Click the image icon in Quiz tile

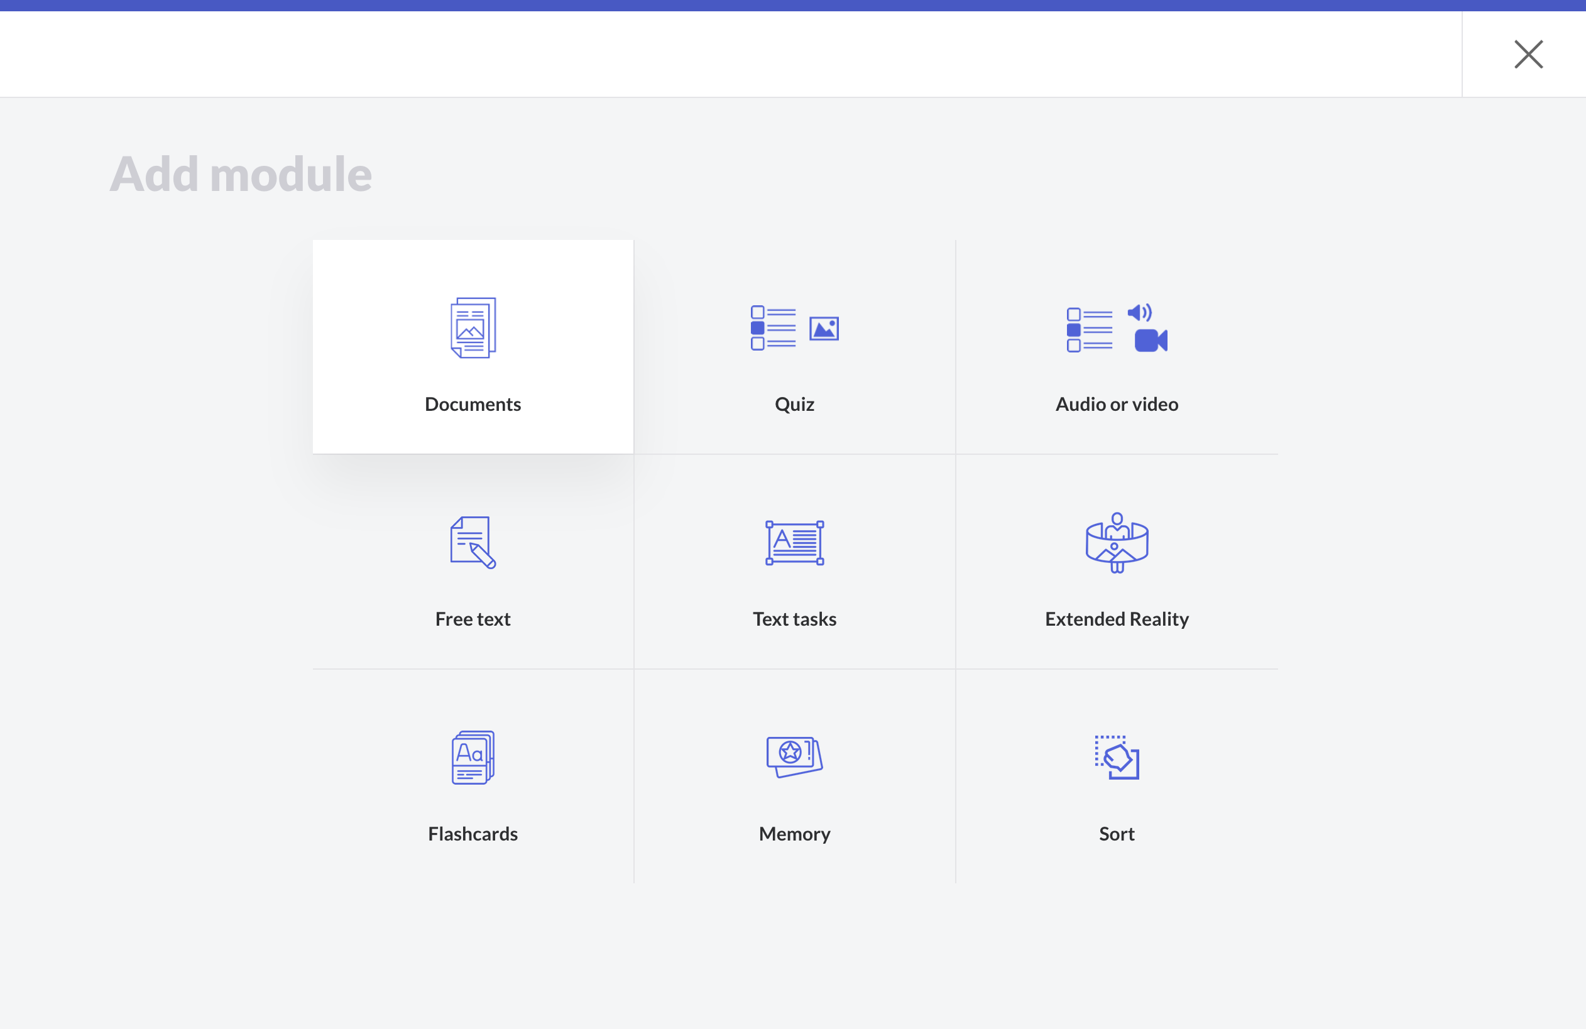(824, 329)
